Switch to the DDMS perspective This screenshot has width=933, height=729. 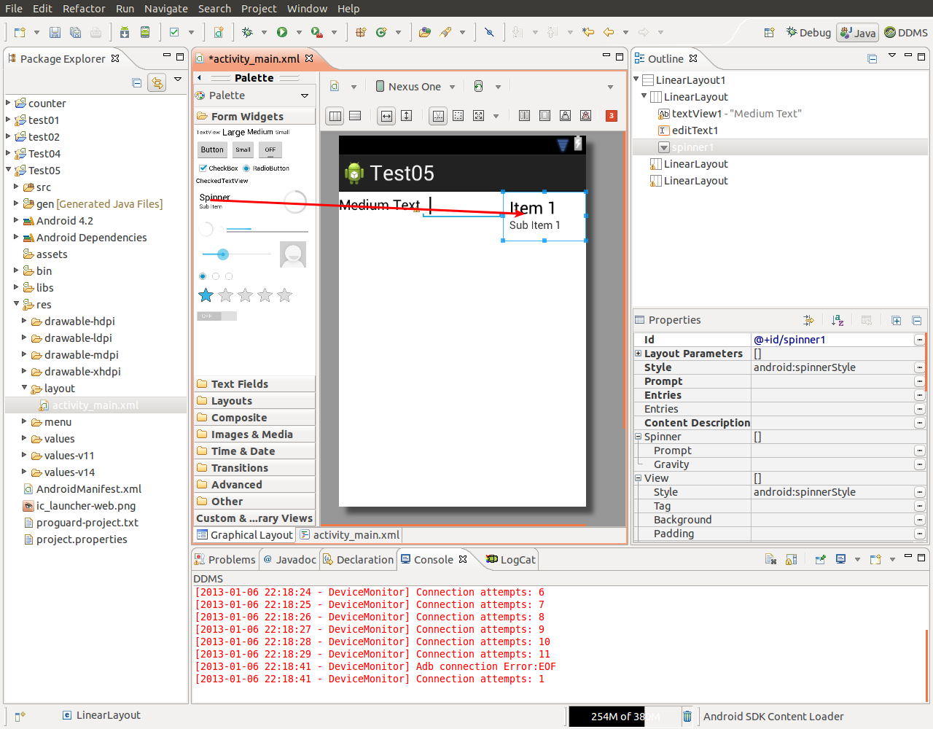906,33
